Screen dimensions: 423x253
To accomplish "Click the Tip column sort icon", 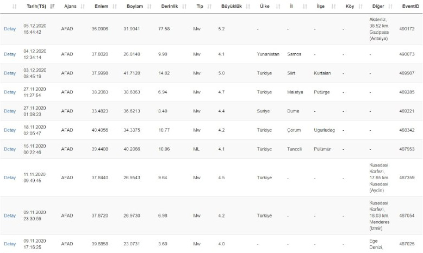I will point(209,6).
